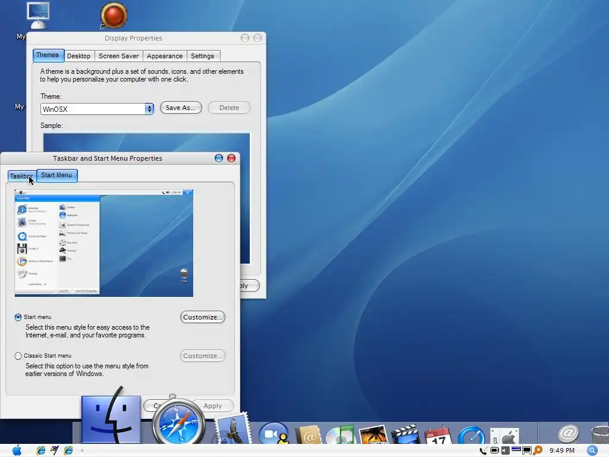The image size is (609, 457).
Task: Click the blue Spotlight search icon
Action: coord(592,450)
